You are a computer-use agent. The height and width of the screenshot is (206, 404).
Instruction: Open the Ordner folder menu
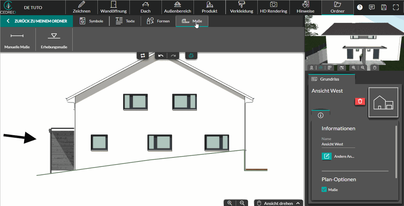click(338, 7)
